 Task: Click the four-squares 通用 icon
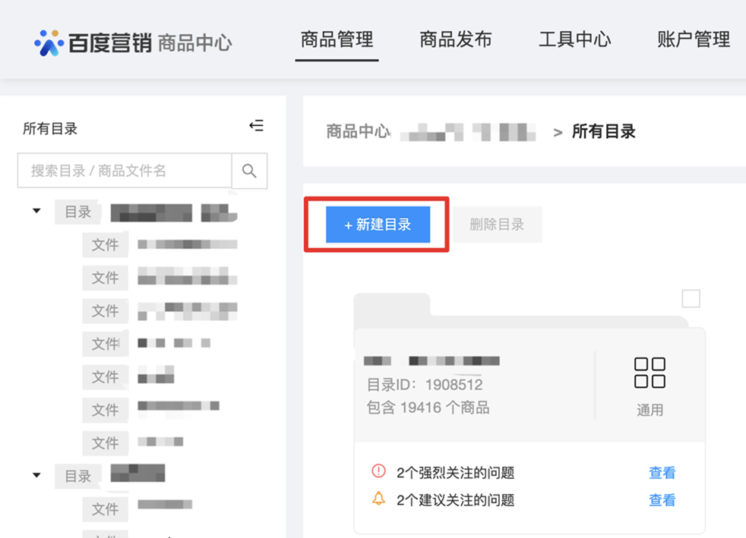pyautogui.click(x=650, y=373)
